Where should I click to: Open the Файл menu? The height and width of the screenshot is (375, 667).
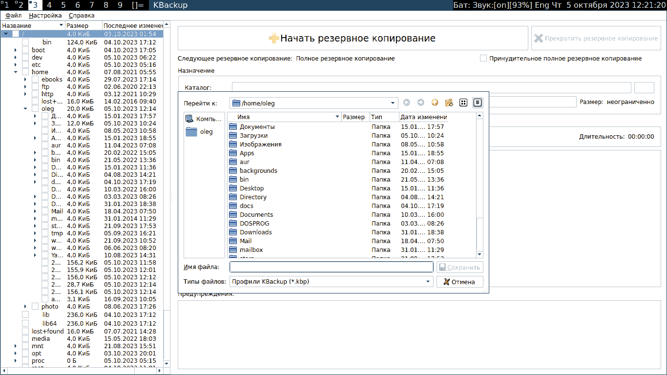pyautogui.click(x=14, y=16)
